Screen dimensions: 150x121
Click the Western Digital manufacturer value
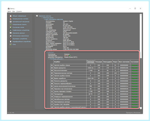[x=68, y=21]
